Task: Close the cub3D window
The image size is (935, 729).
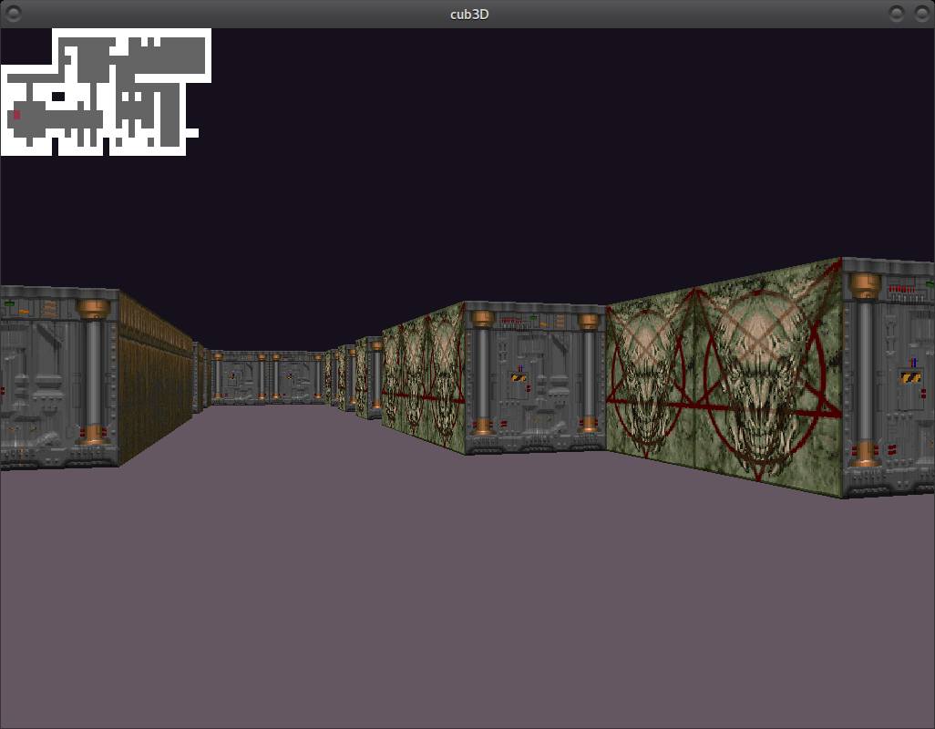Action: pyautogui.click(x=921, y=13)
